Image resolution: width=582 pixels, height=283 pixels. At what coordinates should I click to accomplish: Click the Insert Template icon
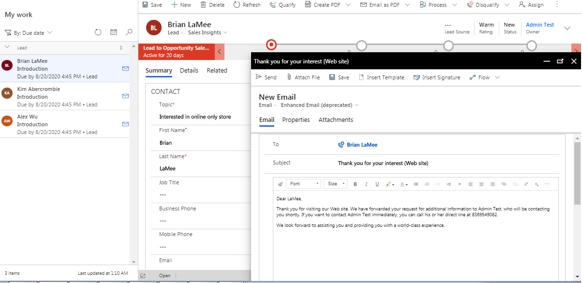click(361, 77)
